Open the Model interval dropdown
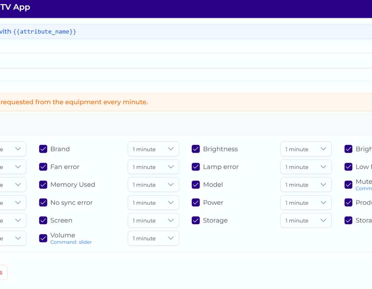372x289 pixels. 306,185
